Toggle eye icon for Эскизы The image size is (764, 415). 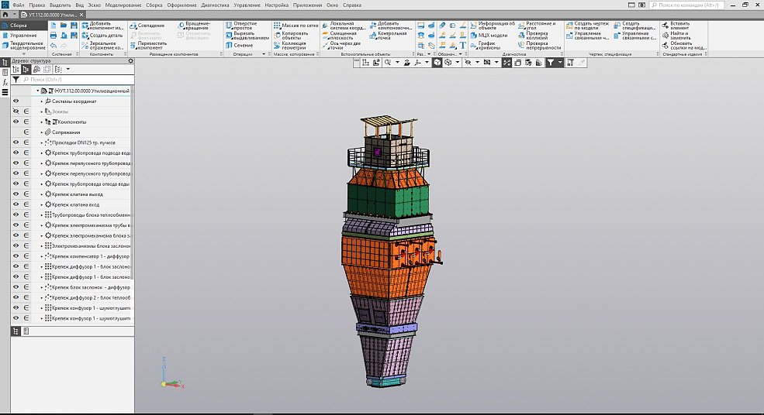pyautogui.click(x=16, y=111)
